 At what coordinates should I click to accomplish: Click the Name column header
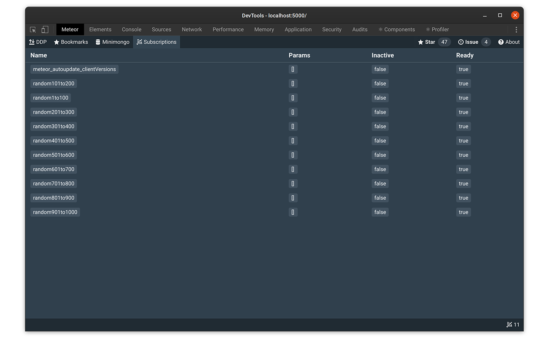pyautogui.click(x=39, y=56)
